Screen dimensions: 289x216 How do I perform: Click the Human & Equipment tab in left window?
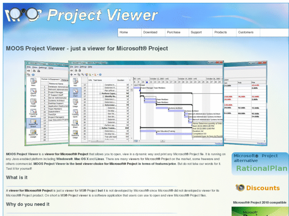pyautogui.click(x=50, y=79)
